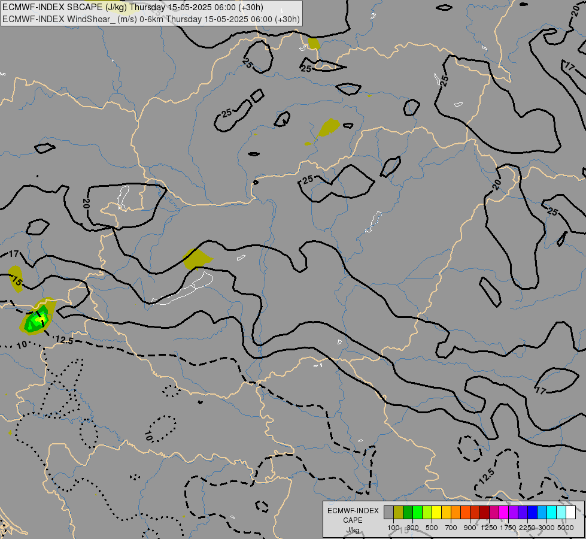Click the 2250 legend tick label
The image size is (586, 539).
pos(527,528)
